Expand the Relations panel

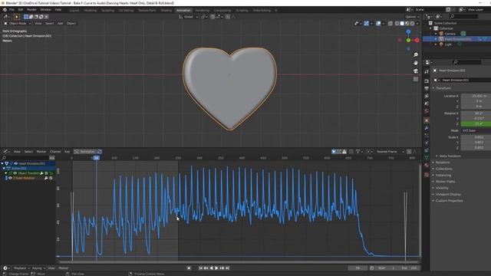tap(442, 163)
